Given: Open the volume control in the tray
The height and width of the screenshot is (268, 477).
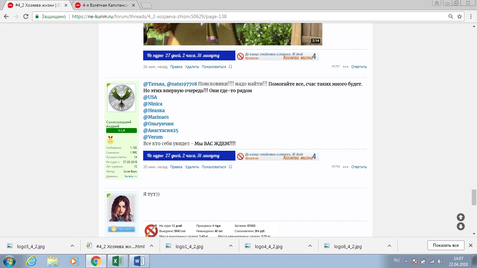Looking at the screenshot, I should (440, 261).
